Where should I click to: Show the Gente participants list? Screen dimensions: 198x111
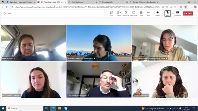click(119, 13)
